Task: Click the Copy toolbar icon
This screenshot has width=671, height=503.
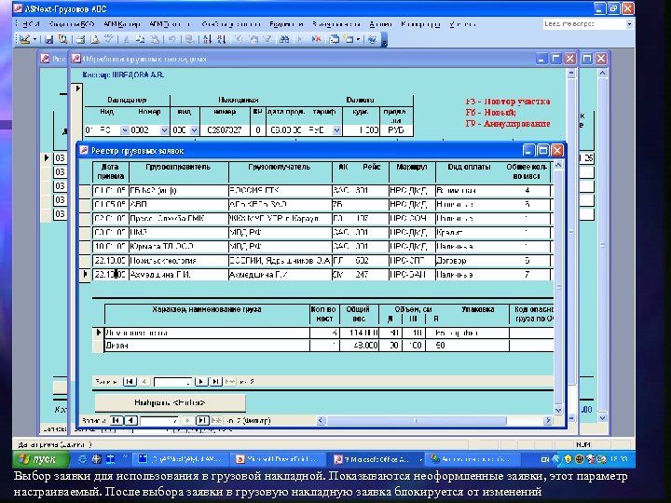Action: point(141,39)
